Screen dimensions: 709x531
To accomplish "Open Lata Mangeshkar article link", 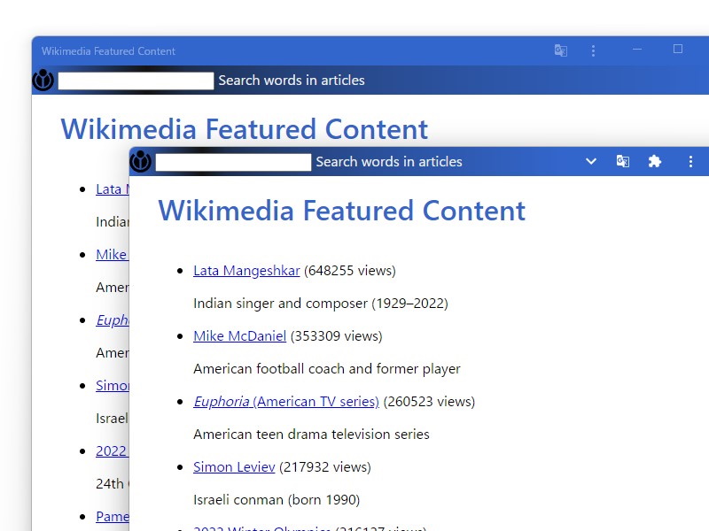I will [x=246, y=271].
